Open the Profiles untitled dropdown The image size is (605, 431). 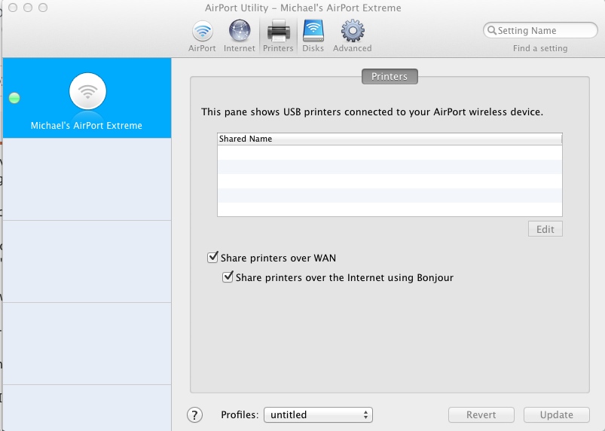tap(318, 414)
